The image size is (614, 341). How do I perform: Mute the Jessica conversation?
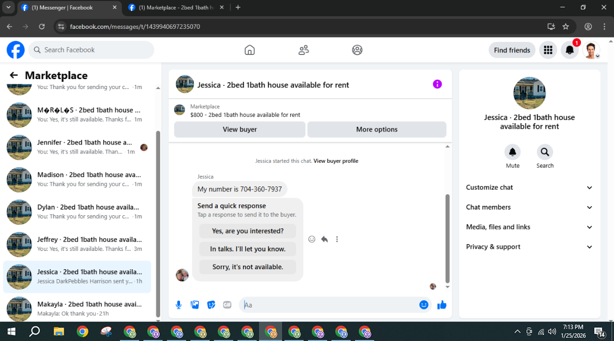pos(513,152)
